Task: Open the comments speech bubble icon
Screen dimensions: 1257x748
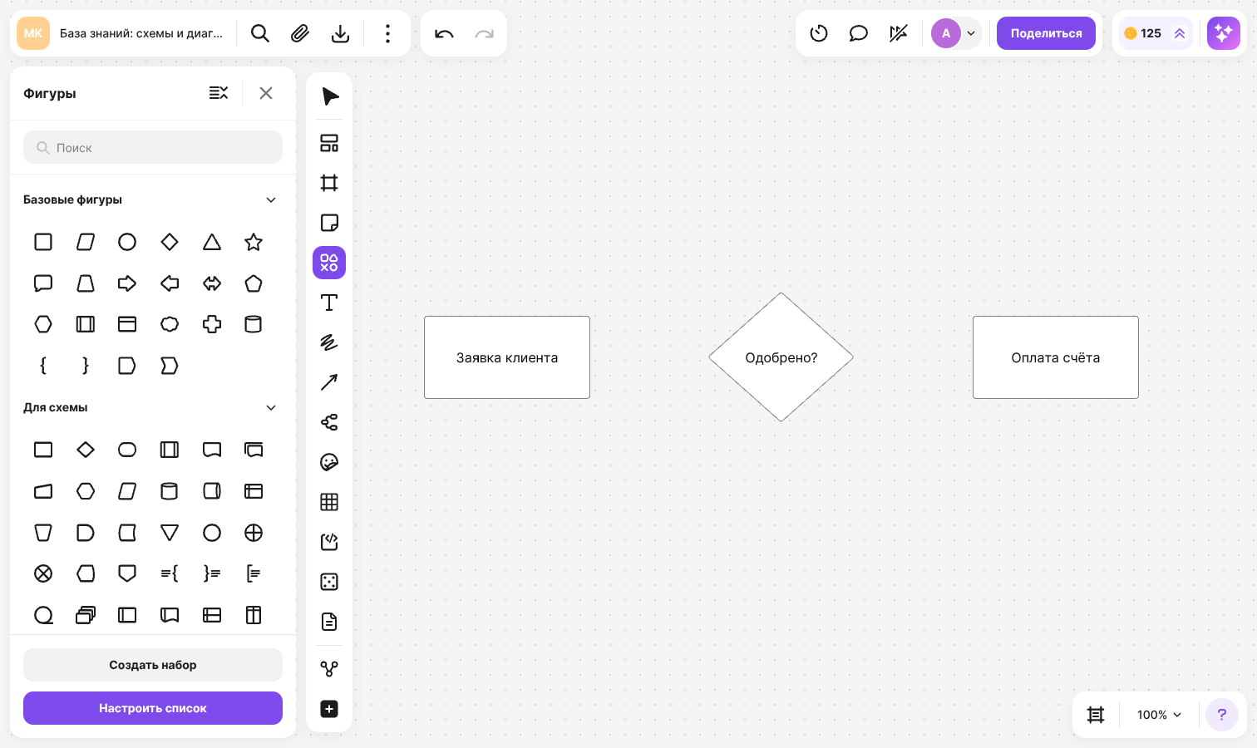Action: (x=859, y=33)
